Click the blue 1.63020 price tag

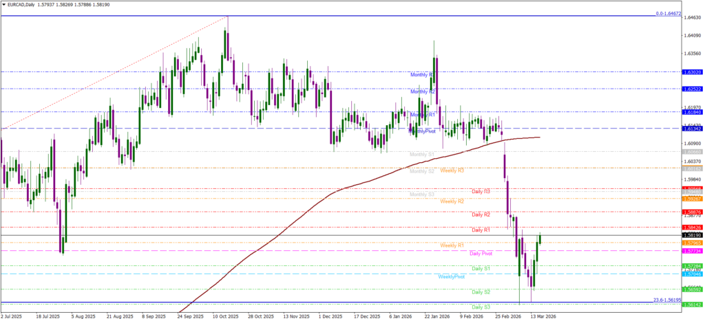(x=692, y=71)
